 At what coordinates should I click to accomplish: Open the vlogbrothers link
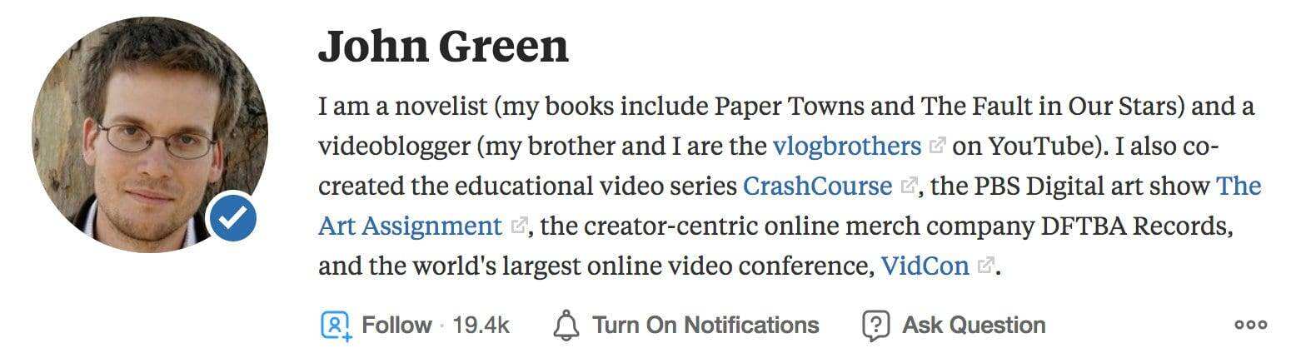click(x=846, y=147)
